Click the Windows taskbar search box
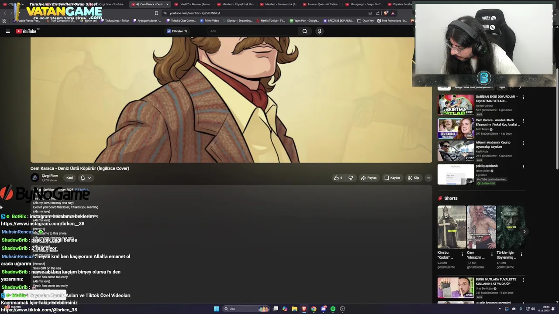This screenshot has width=559, height=314. click(x=247, y=309)
